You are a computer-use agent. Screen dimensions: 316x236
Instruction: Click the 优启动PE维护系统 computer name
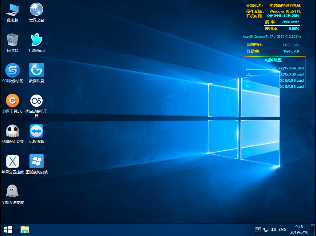click(x=285, y=6)
